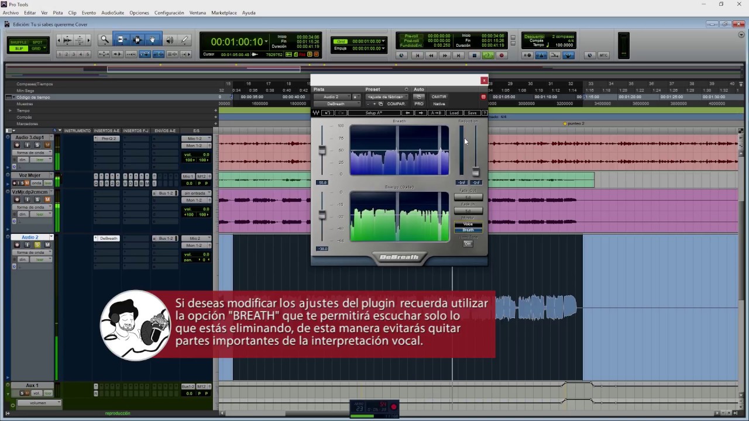Viewport: 749px width, 421px height.
Task: Click DeBreath insert on Audio 2 track
Action: pyautogui.click(x=106, y=239)
